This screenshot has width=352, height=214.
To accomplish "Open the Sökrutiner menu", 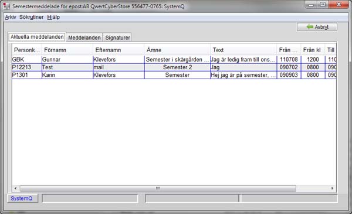I will click(x=31, y=17).
